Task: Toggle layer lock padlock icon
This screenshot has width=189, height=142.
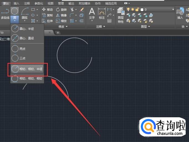Action: point(137,9)
